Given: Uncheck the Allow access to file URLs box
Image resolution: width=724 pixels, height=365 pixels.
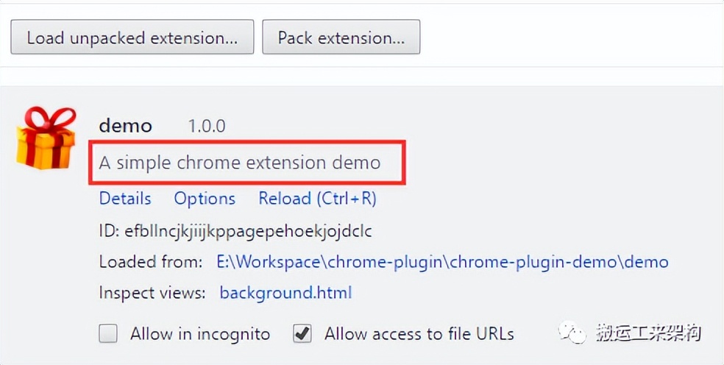Looking at the screenshot, I should click(302, 334).
